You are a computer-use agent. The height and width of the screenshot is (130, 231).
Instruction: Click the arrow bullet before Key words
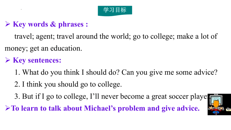pos(8,24)
